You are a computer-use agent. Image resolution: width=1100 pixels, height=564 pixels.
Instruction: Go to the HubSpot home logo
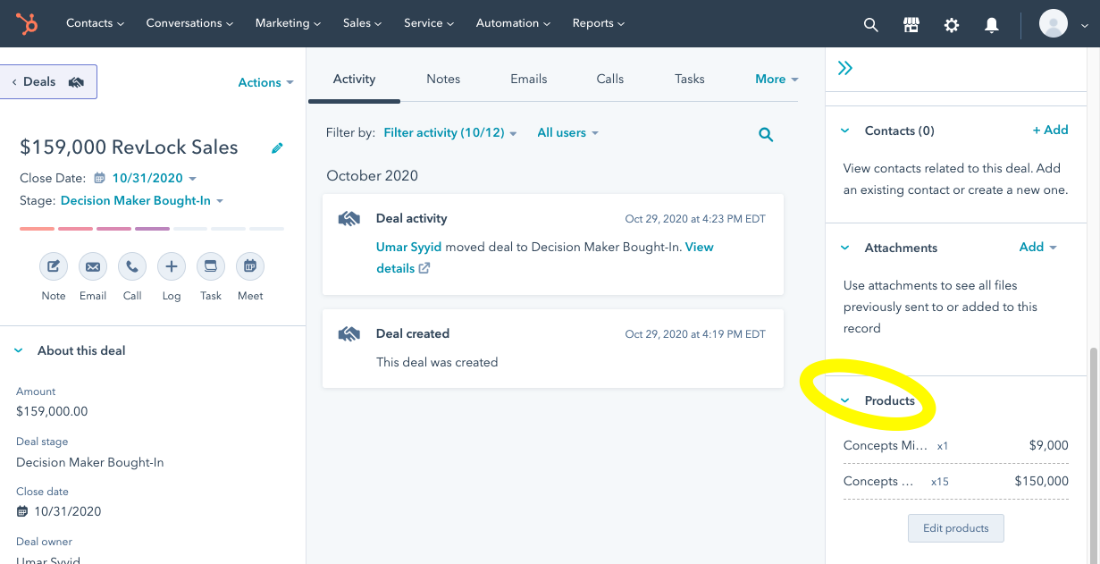[x=27, y=23]
